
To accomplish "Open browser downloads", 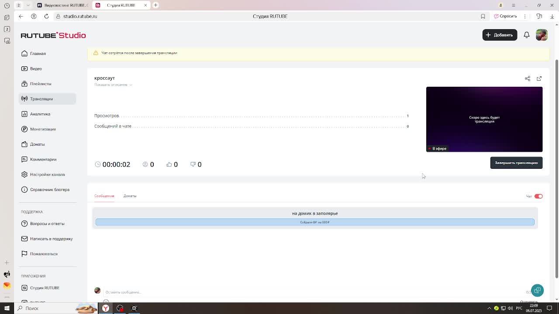I will 552,16.
